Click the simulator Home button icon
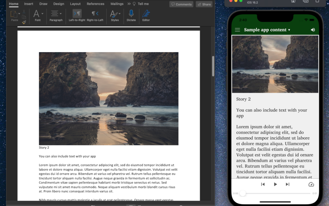This screenshot has width=329, height=206. [293, 1]
